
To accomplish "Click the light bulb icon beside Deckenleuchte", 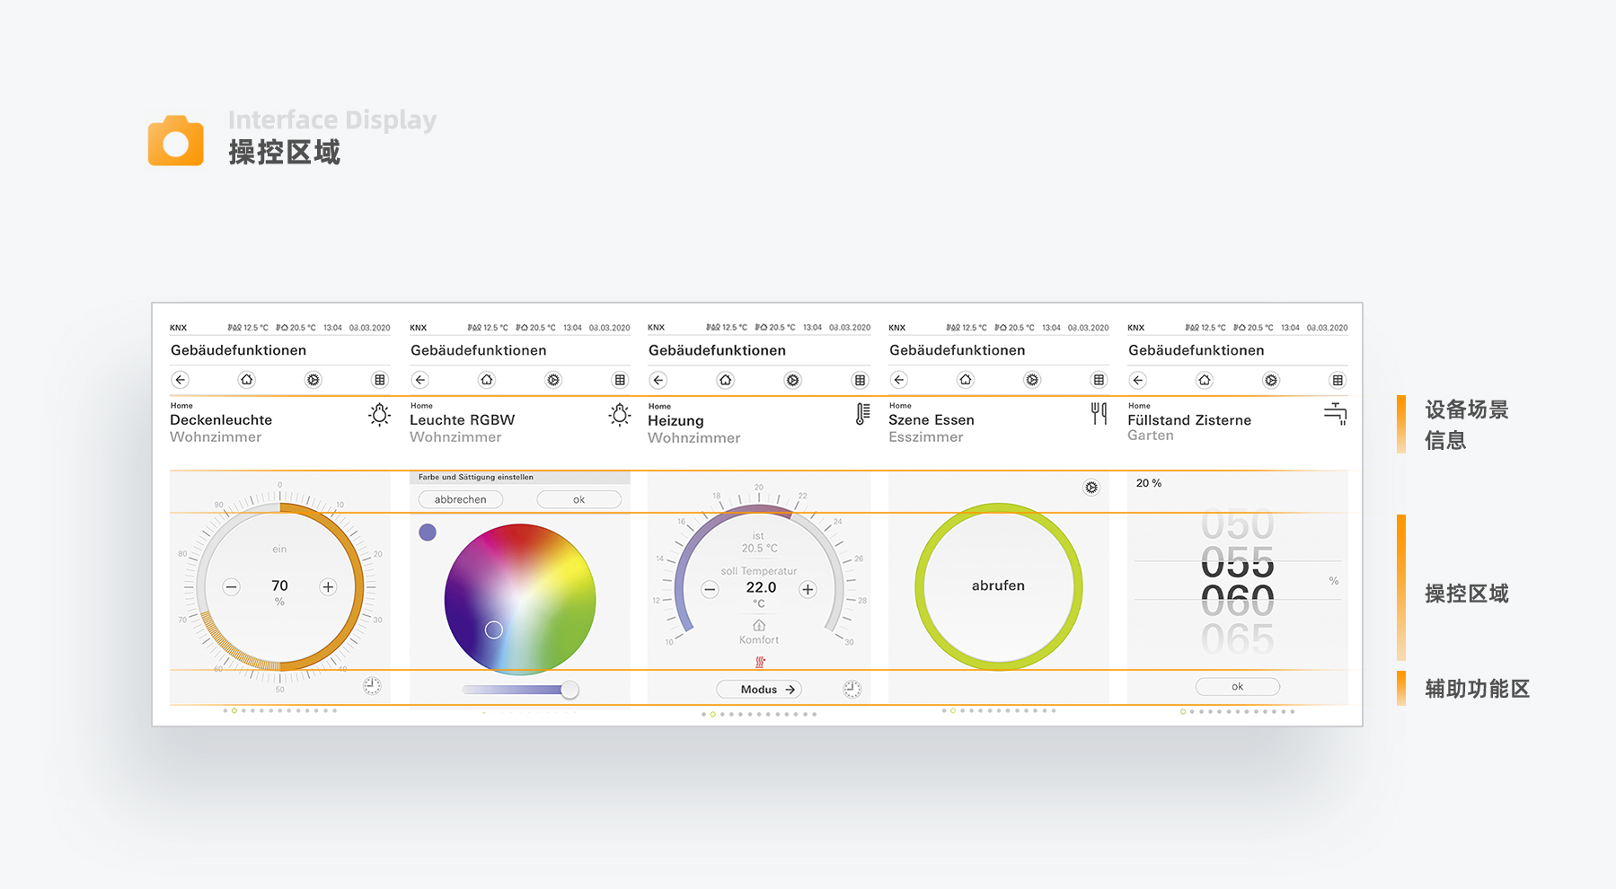I will 380,415.
